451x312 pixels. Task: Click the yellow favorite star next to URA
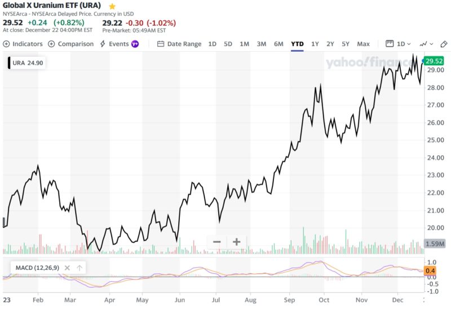(x=112, y=6)
